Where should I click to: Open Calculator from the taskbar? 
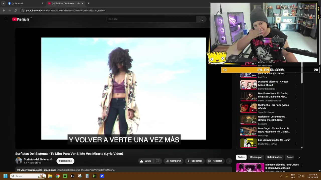coord(87,176)
